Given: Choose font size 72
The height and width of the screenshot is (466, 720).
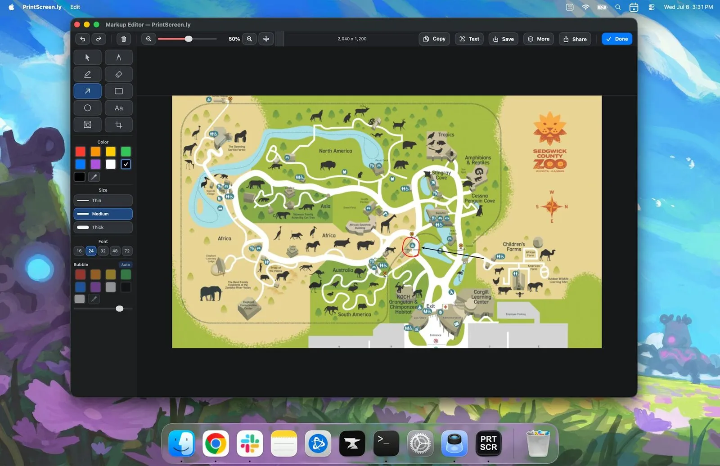Looking at the screenshot, I should click(x=127, y=251).
